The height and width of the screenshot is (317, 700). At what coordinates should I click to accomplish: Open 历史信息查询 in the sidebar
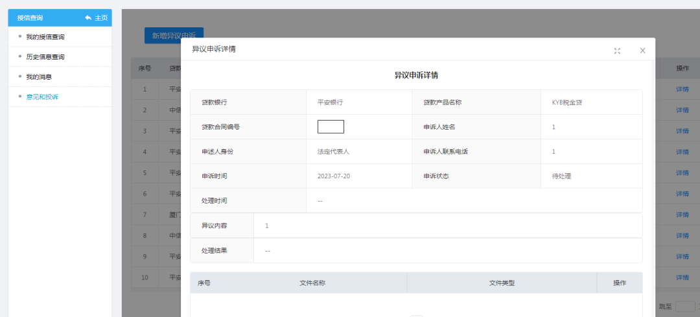(x=45, y=56)
